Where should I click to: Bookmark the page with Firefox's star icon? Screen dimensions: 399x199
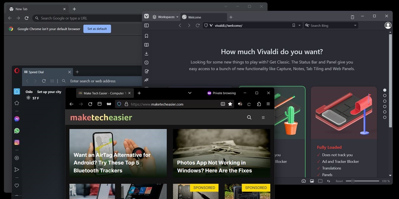tap(230, 104)
